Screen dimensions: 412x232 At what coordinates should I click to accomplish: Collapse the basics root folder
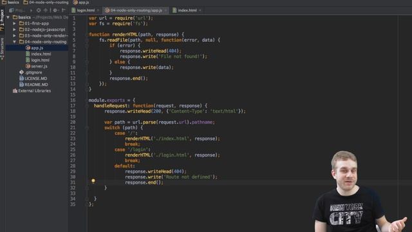tap(8, 17)
